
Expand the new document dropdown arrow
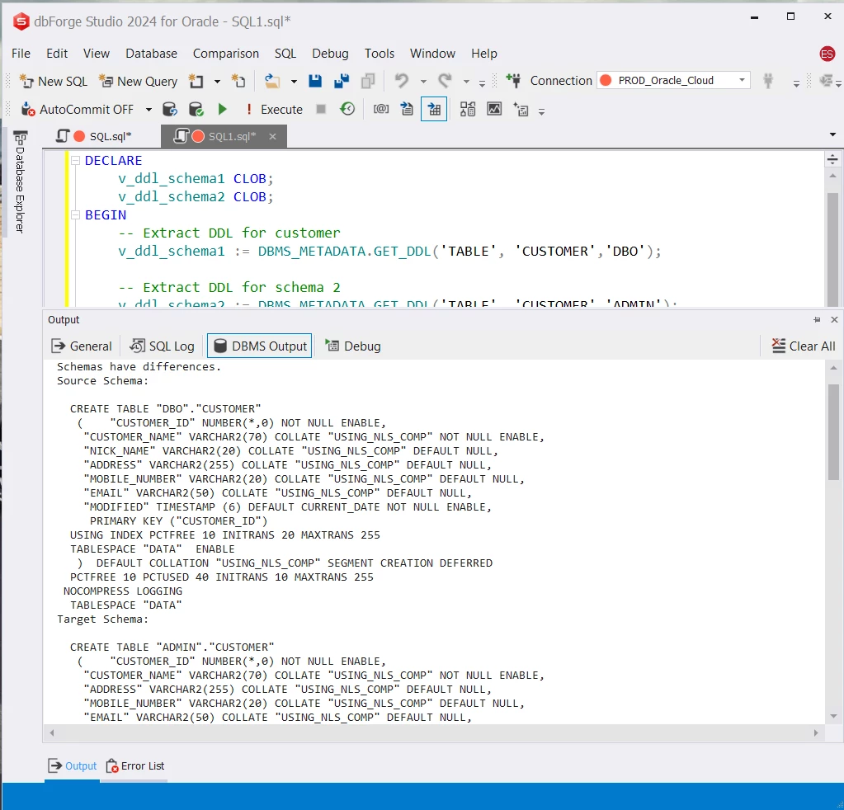pyautogui.click(x=217, y=82)
